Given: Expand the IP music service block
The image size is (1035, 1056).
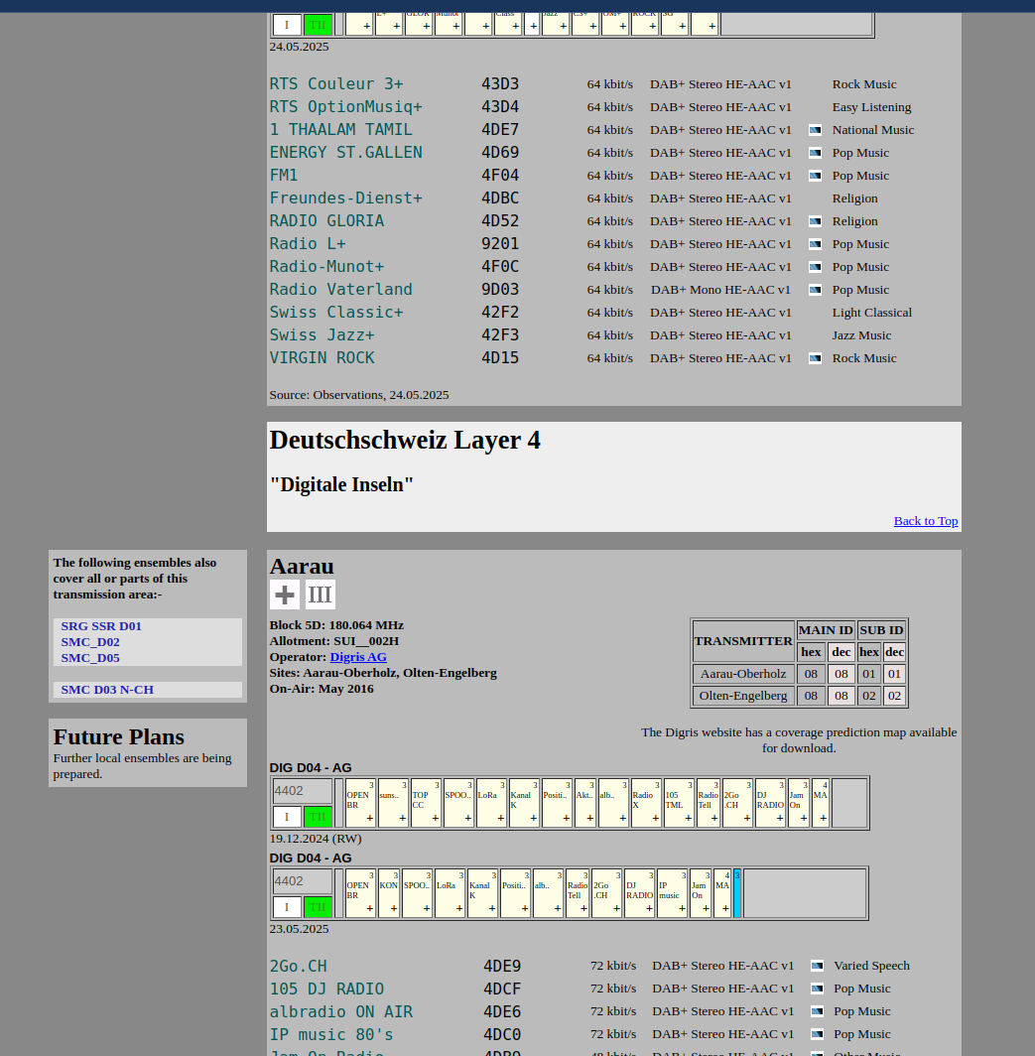Looking at the screenshot, I should (672, 893).
